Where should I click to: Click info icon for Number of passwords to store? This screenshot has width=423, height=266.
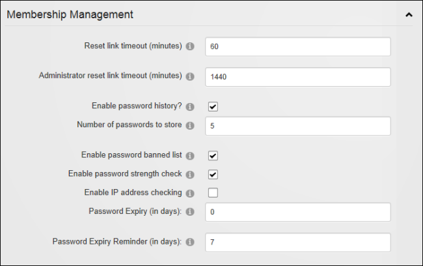click(190, 126)
